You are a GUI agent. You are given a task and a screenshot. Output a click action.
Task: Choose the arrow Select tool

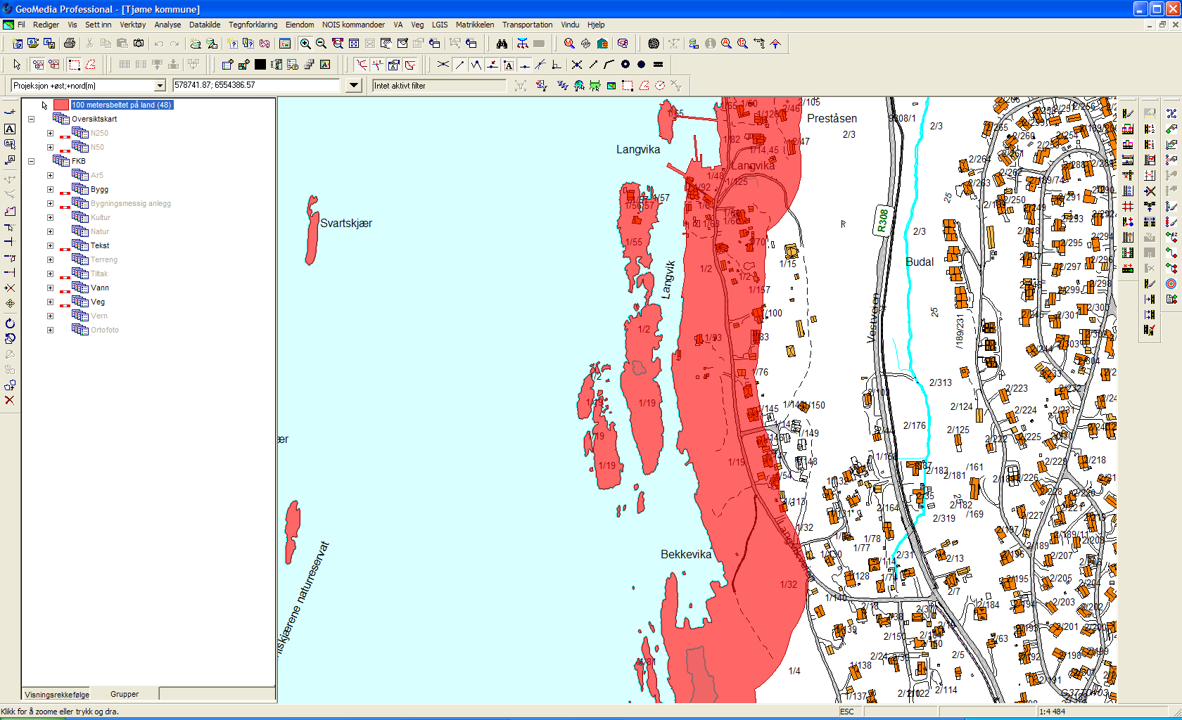[x=17, y=65]
